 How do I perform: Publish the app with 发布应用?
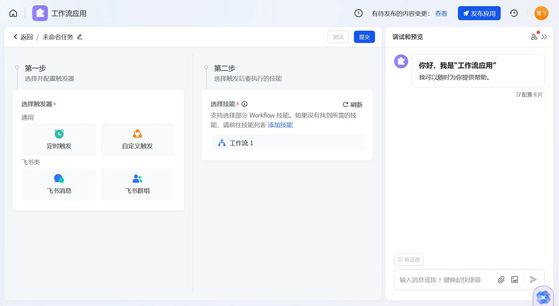[x=479, y=13]
